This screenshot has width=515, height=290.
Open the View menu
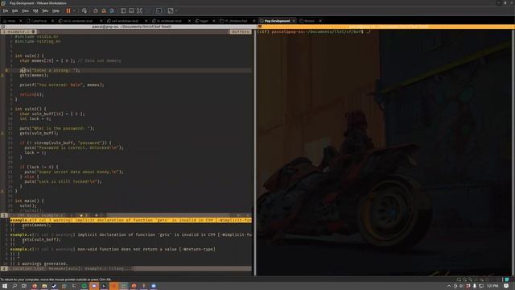coord(25,10)
